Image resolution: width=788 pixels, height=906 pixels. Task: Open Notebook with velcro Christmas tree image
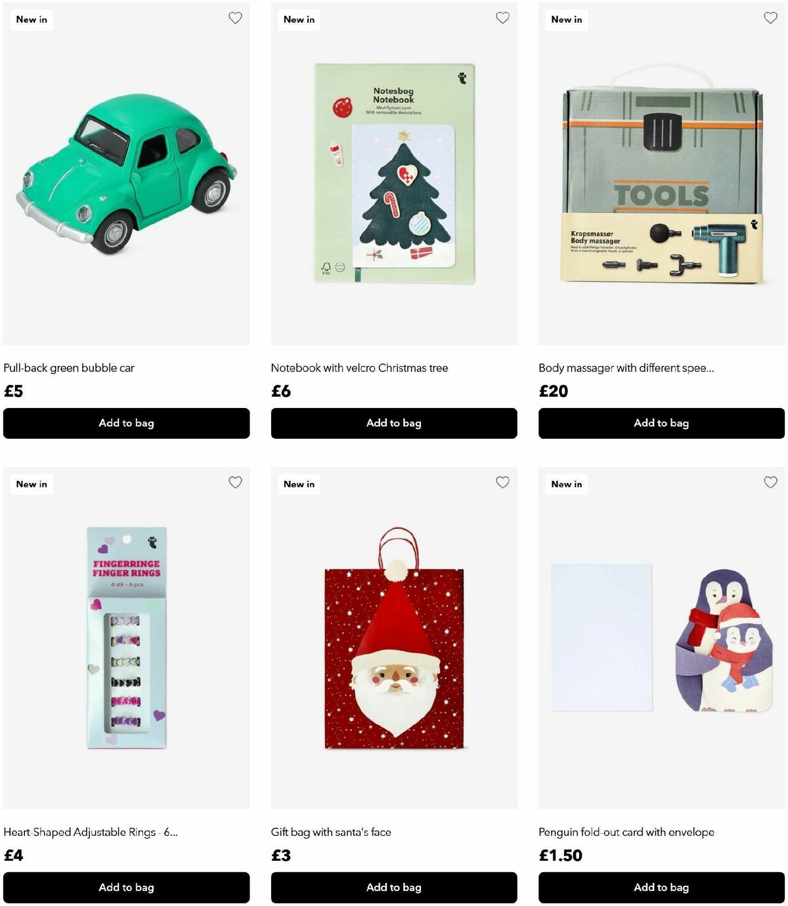pos(394,174)
